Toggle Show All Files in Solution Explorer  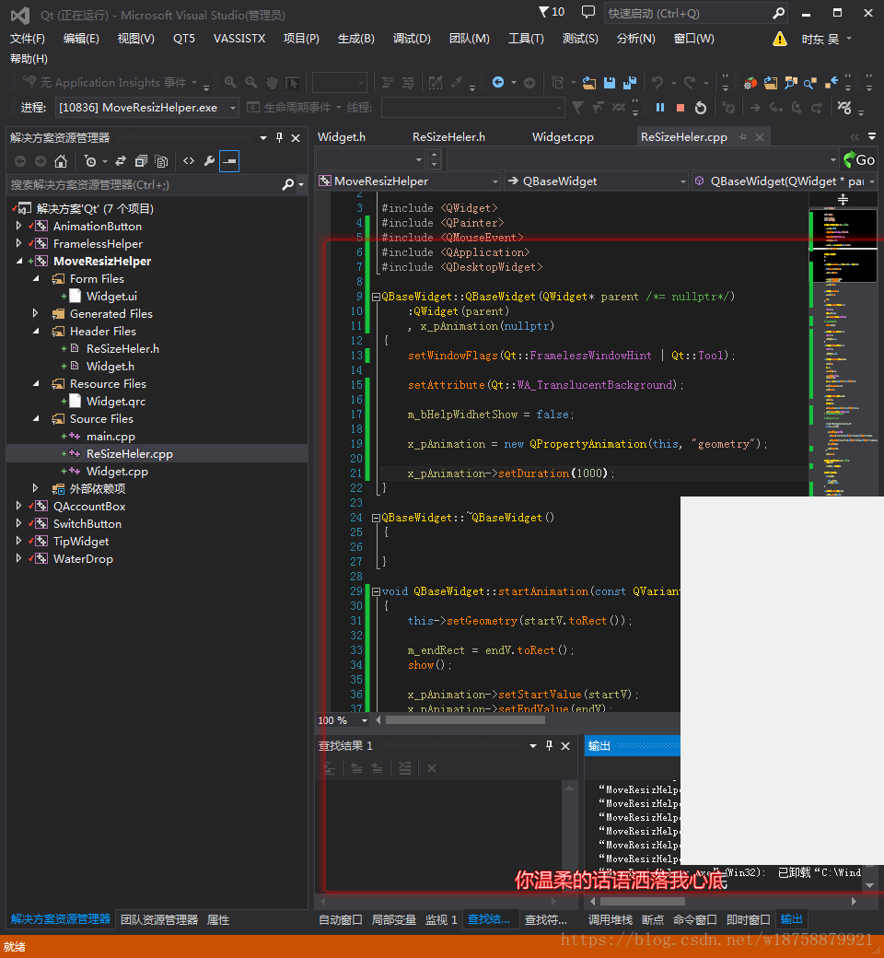pyautogui.click(x=161, y=161)
